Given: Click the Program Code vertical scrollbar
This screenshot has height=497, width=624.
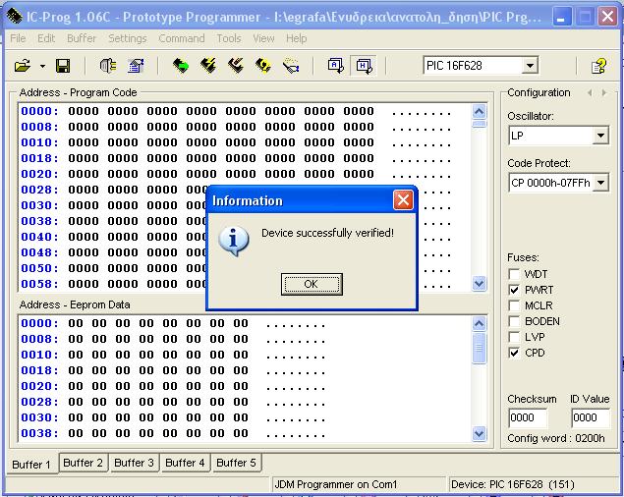Looking at the screenshot, I should pos(480,196).
